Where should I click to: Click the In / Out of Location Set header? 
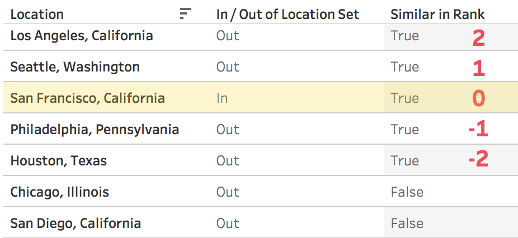click(288, 15)
